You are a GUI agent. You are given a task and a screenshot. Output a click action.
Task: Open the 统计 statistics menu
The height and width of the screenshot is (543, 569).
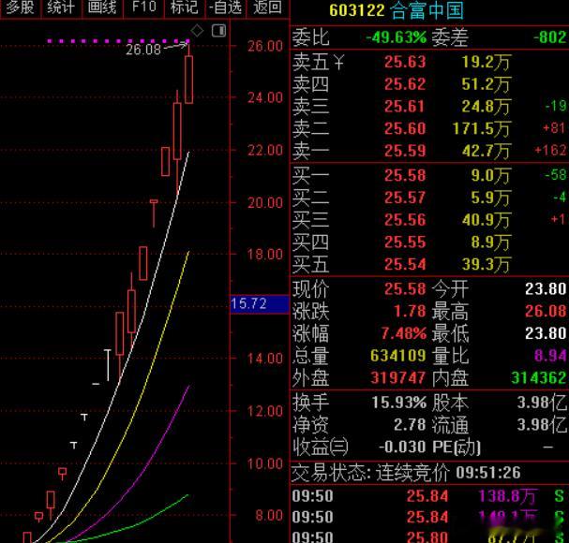click(61, 7)
